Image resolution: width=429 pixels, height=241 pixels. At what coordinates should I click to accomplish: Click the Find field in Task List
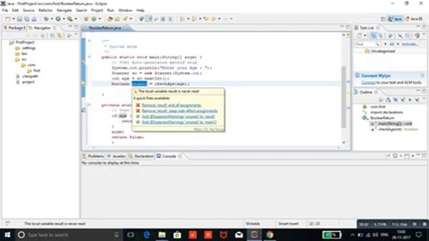tap(367, 44)
